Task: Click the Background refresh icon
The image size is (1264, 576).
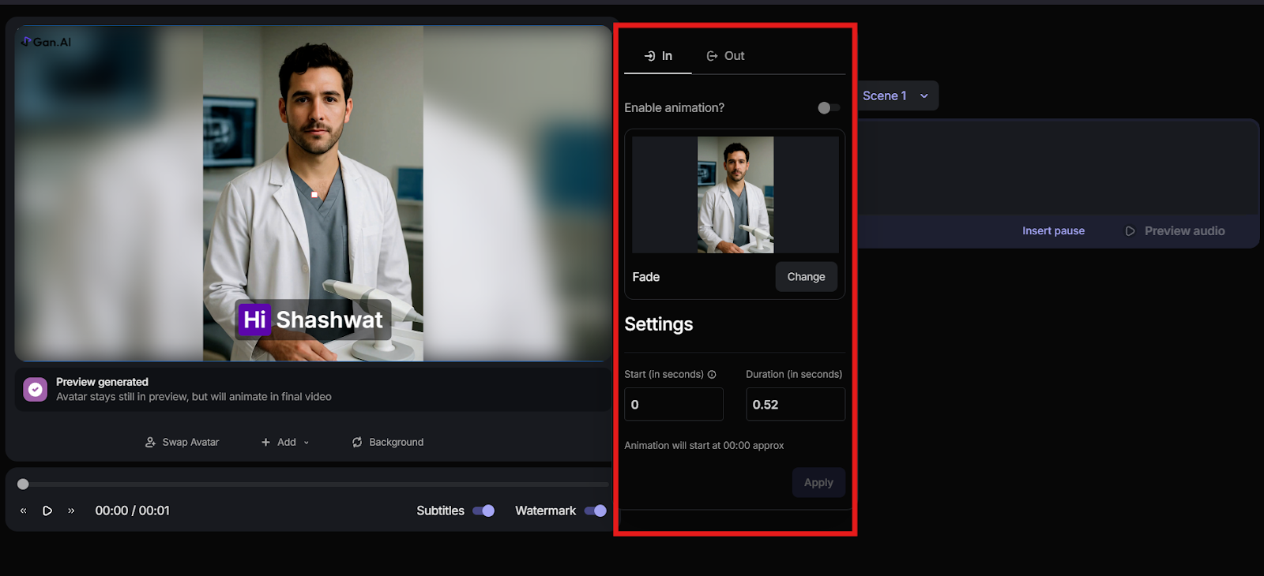Action: pyautogui.click(x=357, y=443)
